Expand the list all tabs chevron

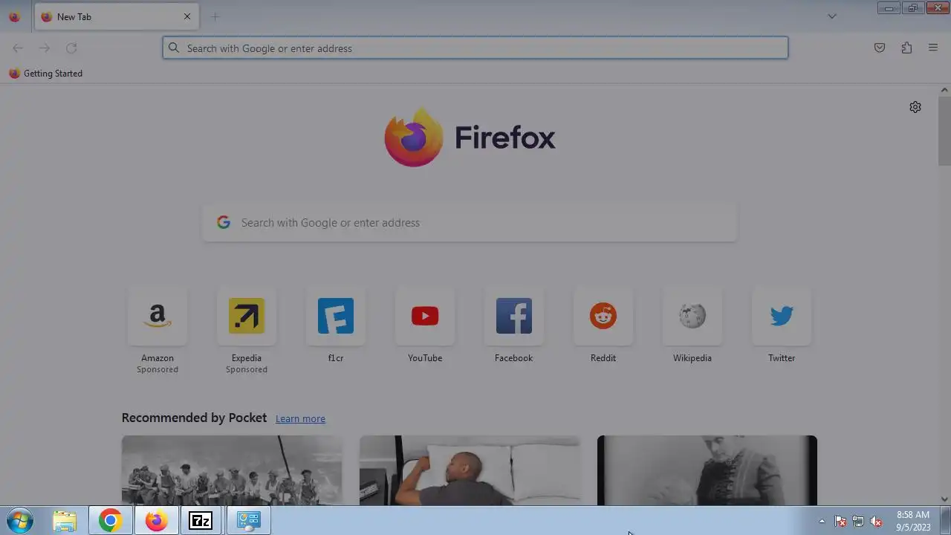(x=832, y=16)
